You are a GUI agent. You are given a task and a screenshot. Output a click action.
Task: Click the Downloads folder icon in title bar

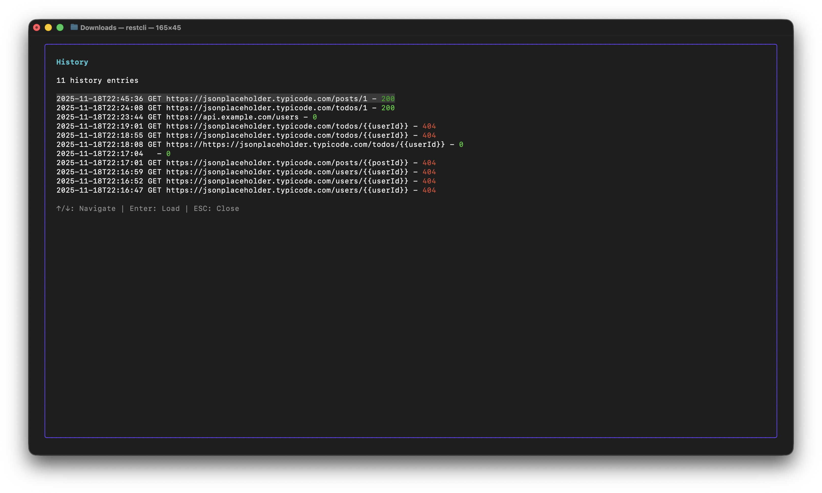74,27
